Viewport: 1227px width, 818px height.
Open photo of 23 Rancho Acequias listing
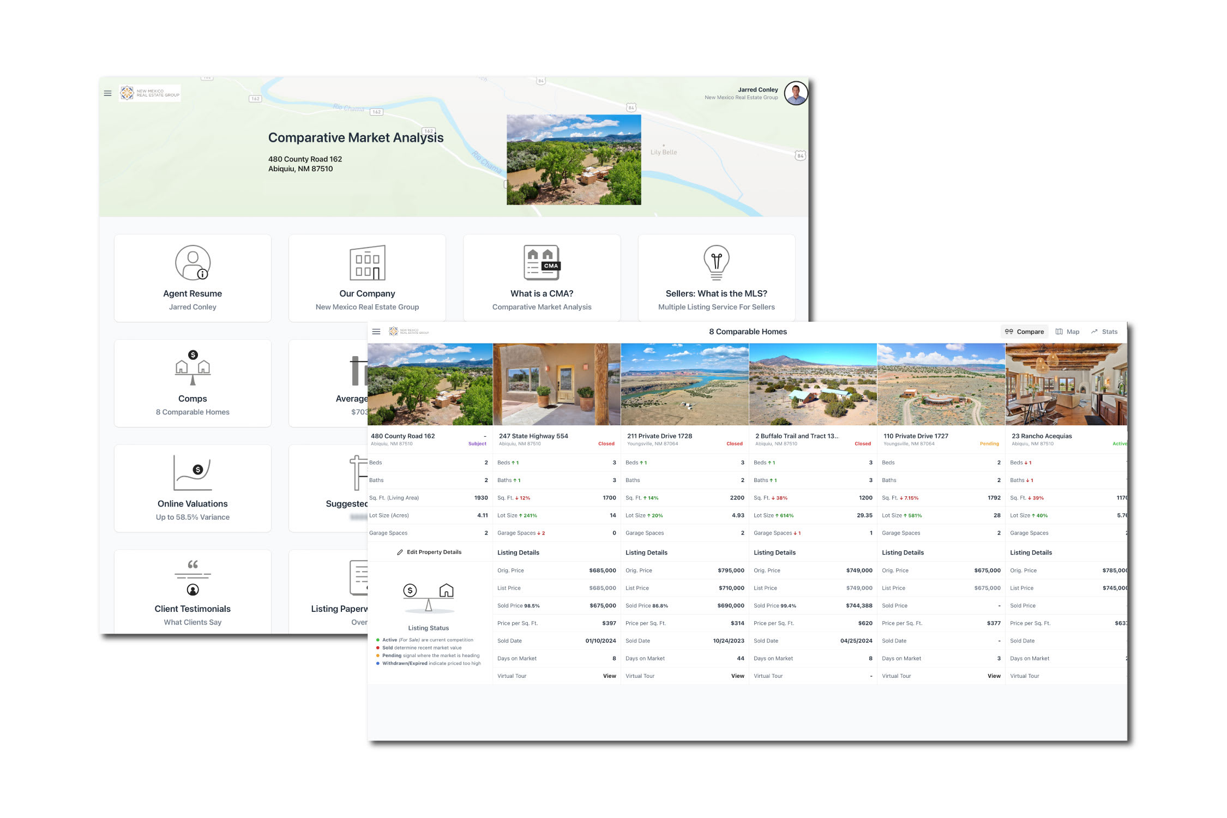[1066, 384]
